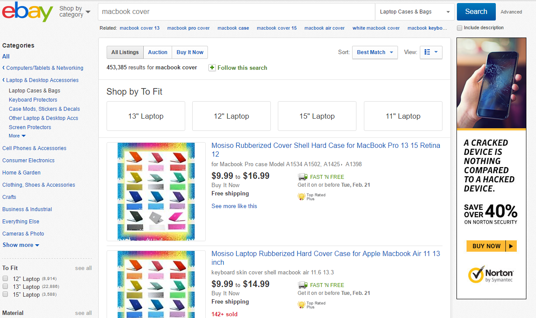Click the Norton logo in the ad
Image resolution: width=536 pixels, height=318 pixels.
click(491, 275)
